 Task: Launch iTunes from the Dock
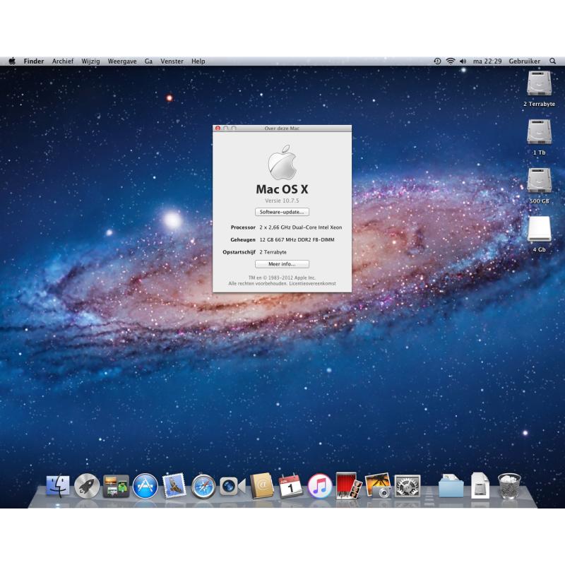coord(320,486)
